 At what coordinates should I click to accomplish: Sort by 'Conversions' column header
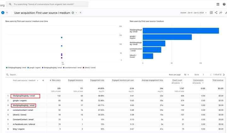click(x=198, y=80)
